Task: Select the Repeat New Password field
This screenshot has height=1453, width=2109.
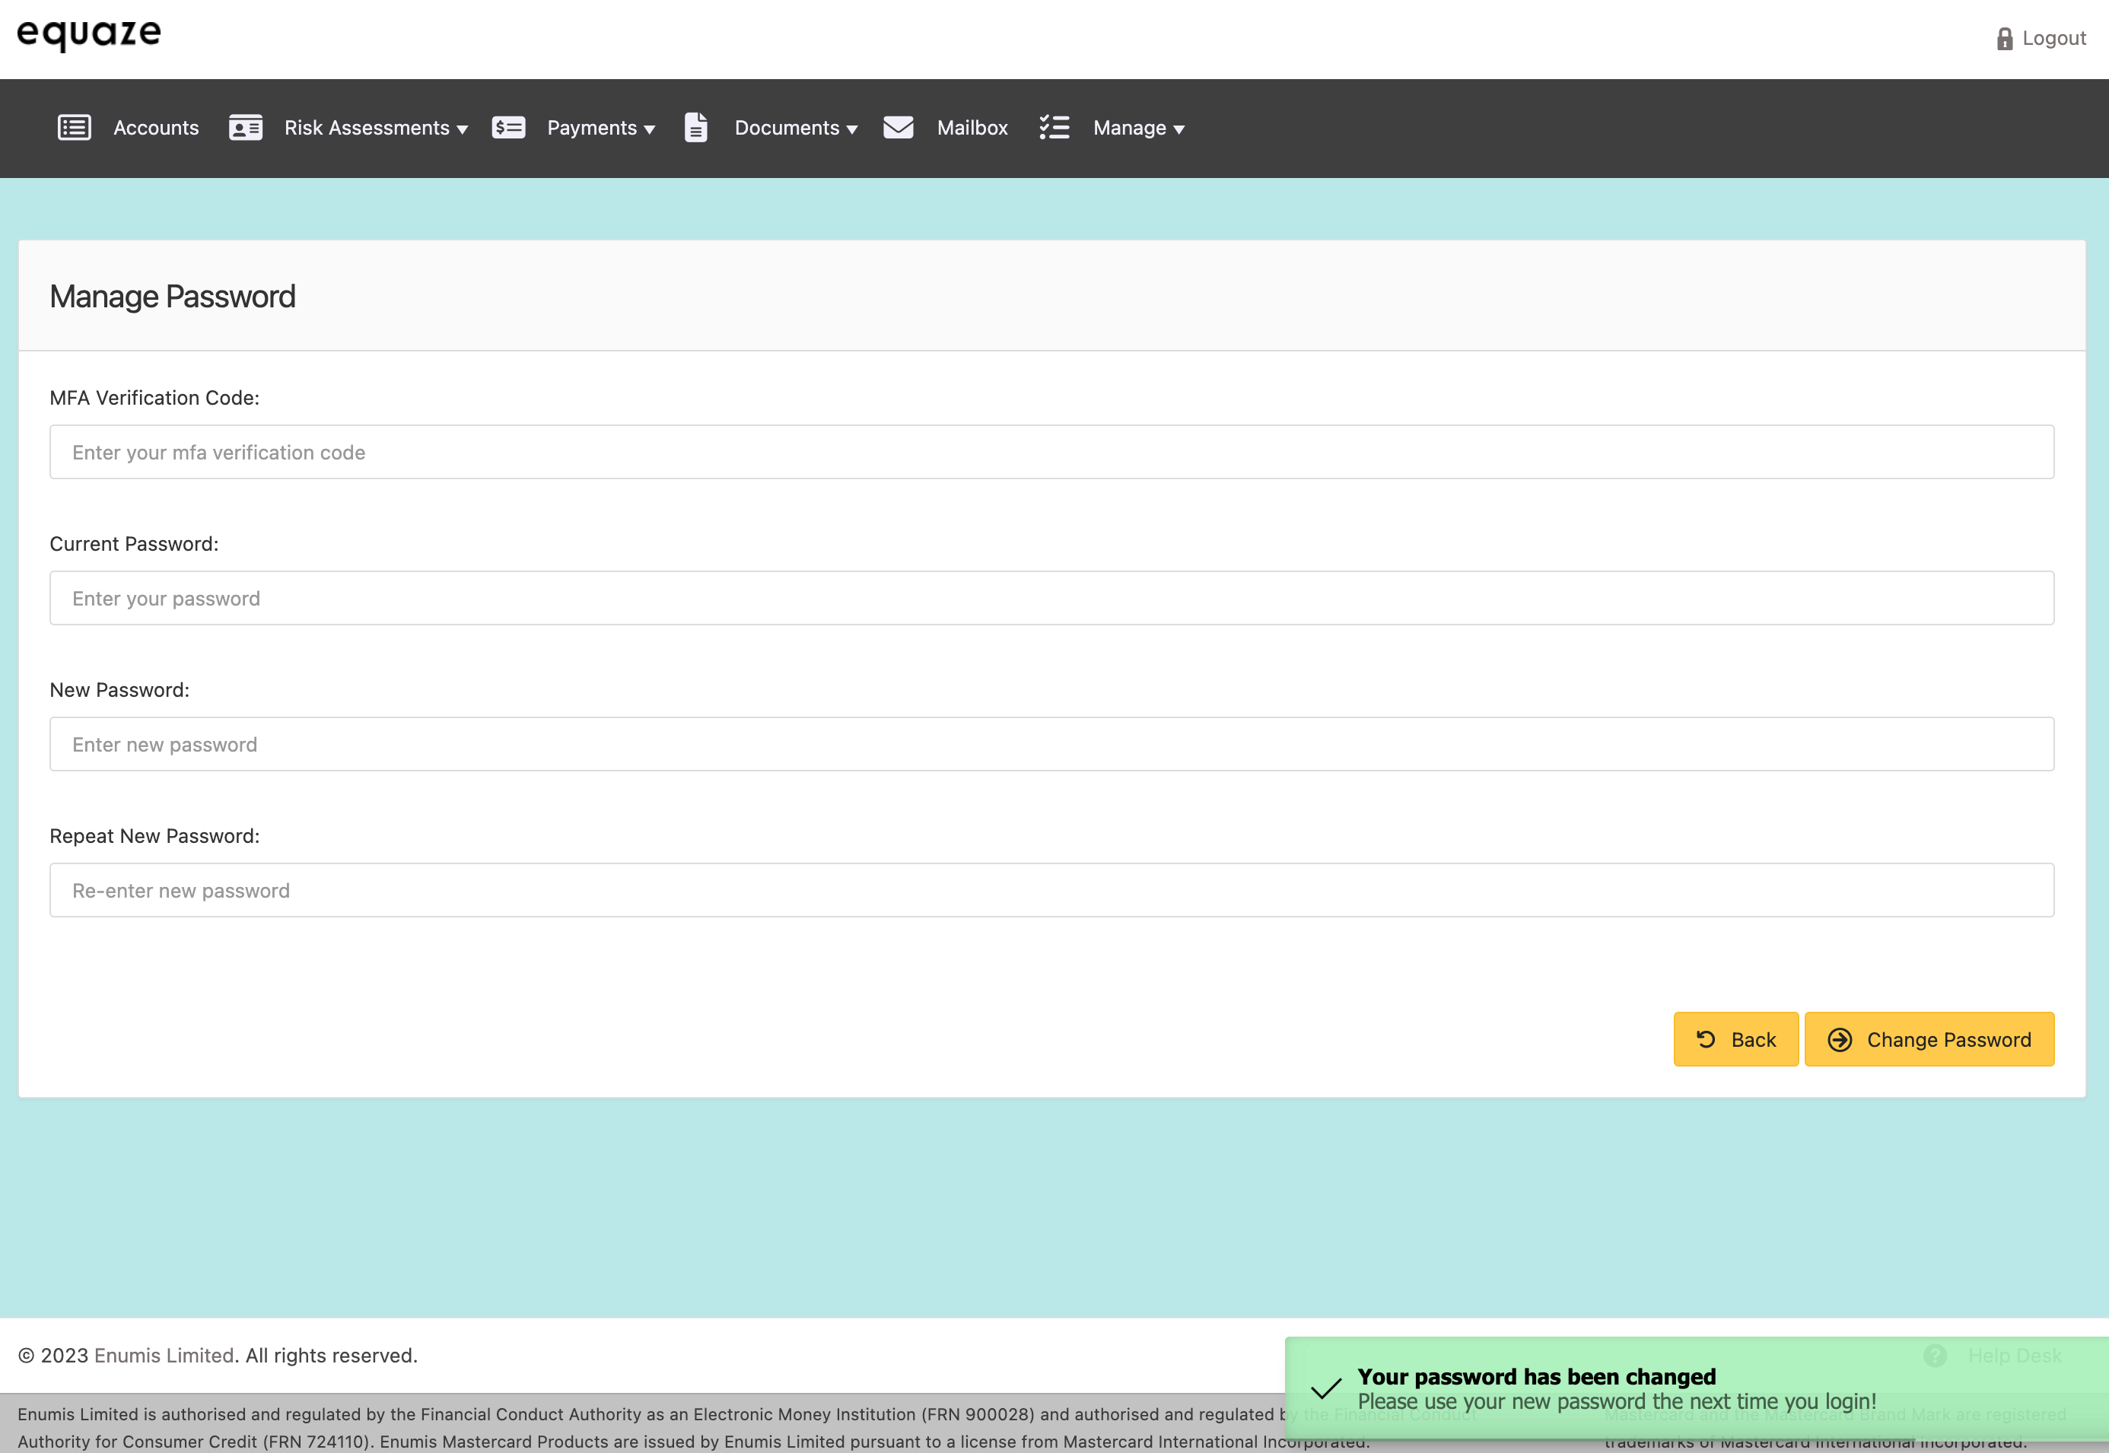Action: tap(1051, 890)
